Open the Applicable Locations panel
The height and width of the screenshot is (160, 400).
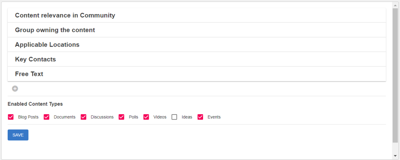pos(197,45)
